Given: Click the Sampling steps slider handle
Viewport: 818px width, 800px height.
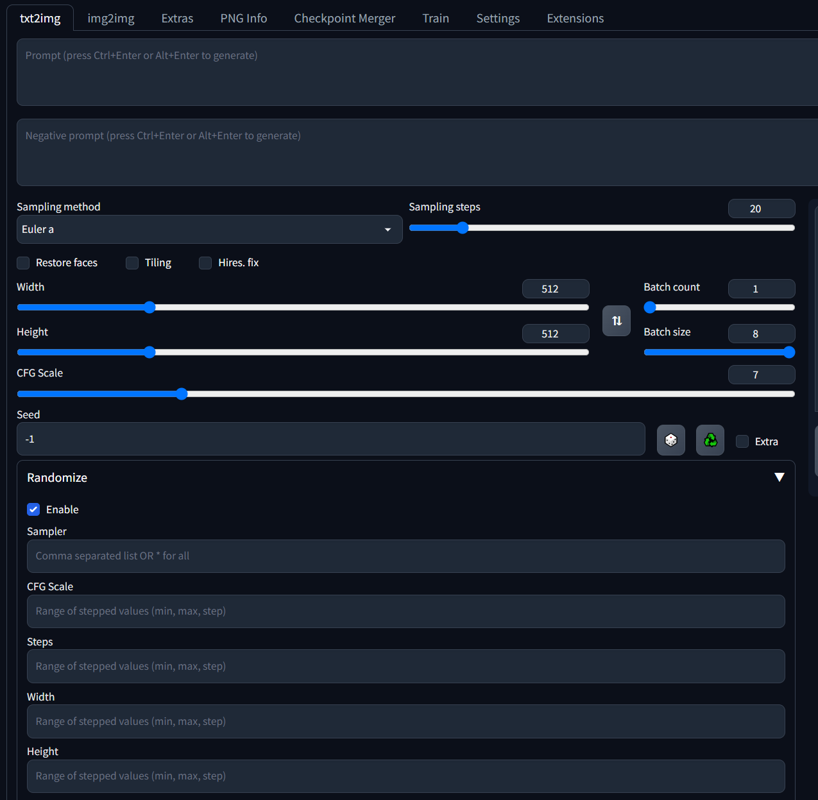Looking at the screenshot, I should point(463,228).
